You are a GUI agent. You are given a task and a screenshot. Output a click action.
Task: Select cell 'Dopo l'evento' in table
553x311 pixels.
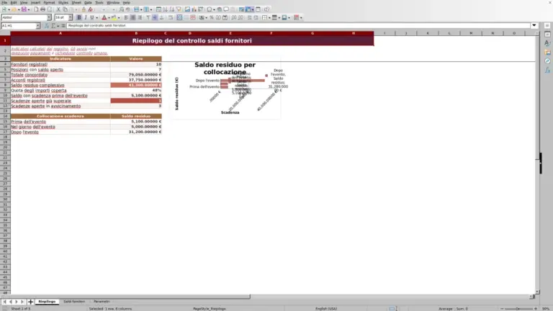(60, 132)
